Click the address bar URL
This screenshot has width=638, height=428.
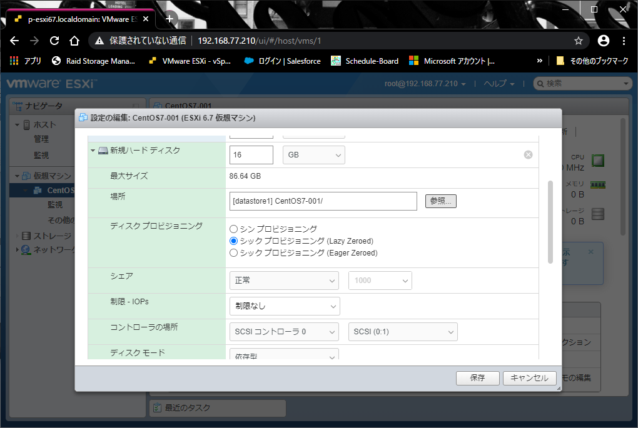tap(259, 41)
